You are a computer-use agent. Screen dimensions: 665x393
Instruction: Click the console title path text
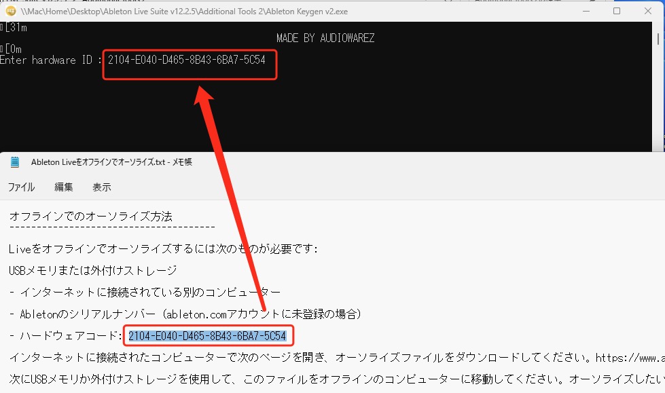point(184,12)
